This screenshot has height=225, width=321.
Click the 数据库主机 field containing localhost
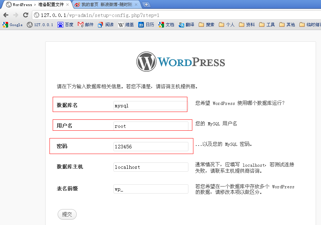(x=151, y=167)
